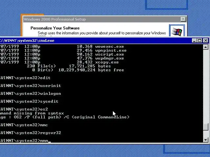Click the cmd window scrollbar thumb
The image size is (210, 157).
206,127
